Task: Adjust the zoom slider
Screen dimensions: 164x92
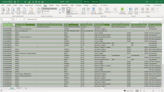Action: pos(153,91)
